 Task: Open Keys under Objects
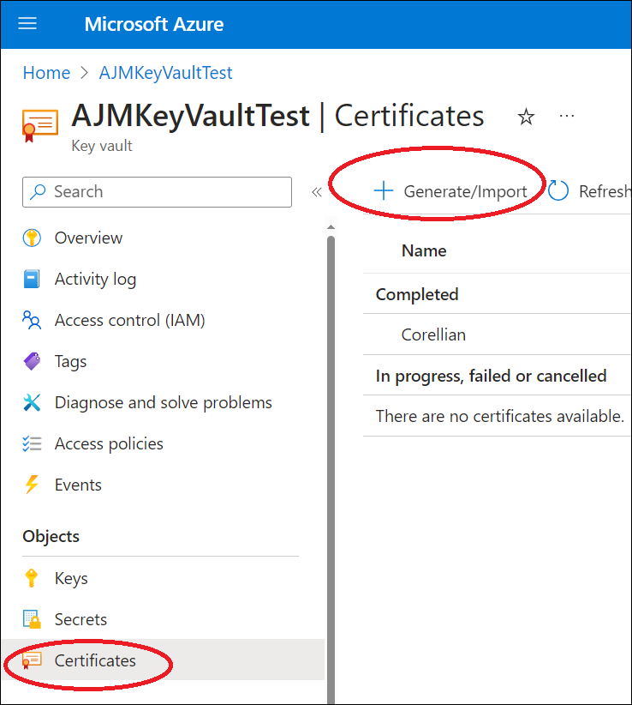point(71,578)
